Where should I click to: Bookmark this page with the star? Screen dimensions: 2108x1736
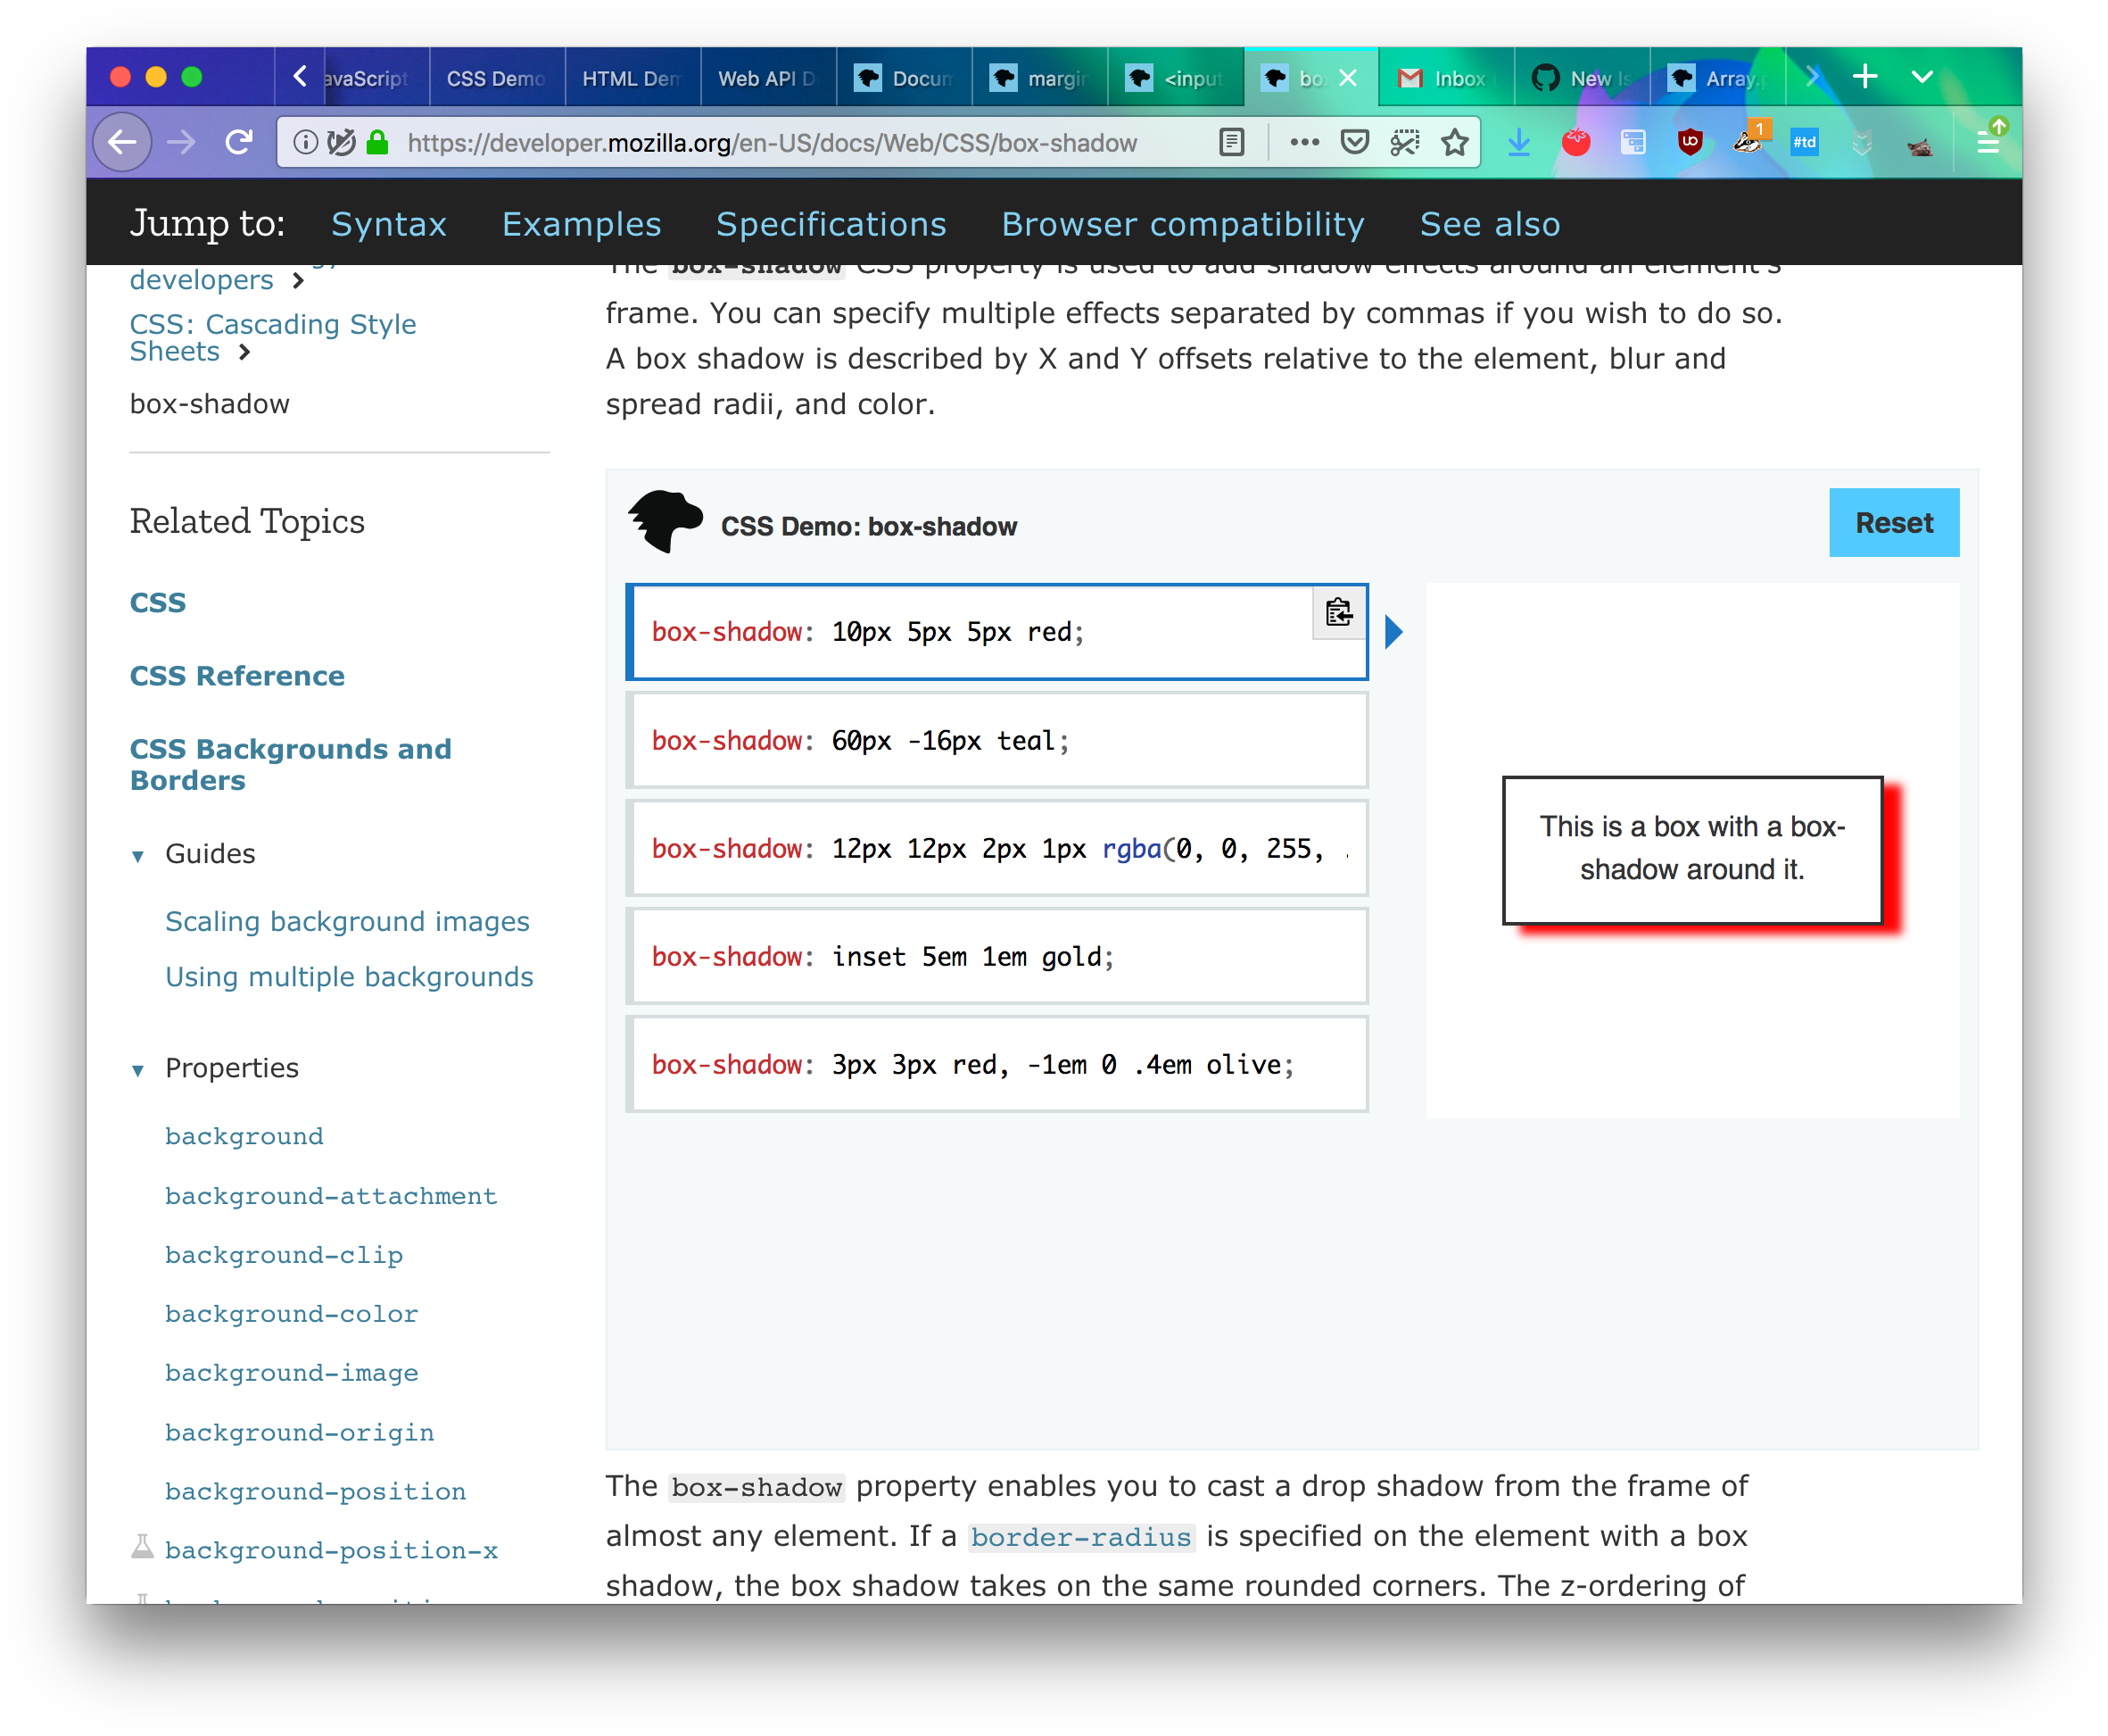pyautogui.click(x=1454, y=143)
